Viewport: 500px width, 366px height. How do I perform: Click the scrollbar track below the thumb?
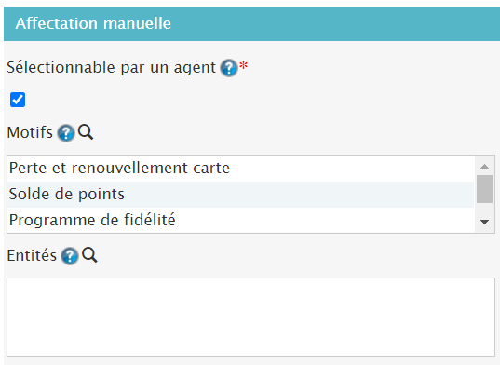(484, 210)
